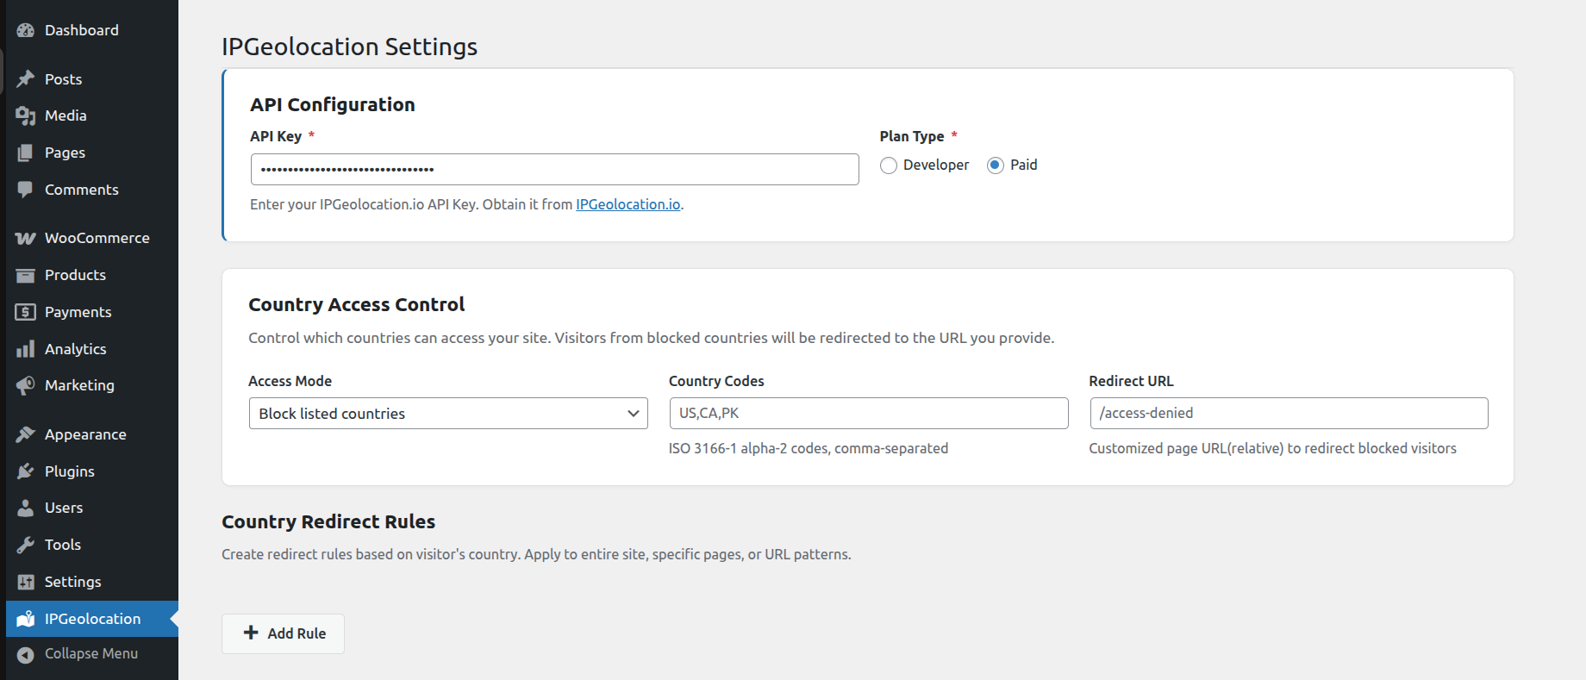1586x680 pixels.
Task: Open the Products menu label
Action: 75,275
